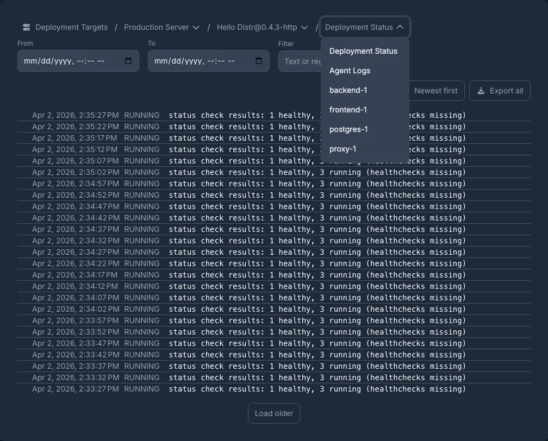Click the Export all download icon
548x441 pixels.
[x=481, y=91]
